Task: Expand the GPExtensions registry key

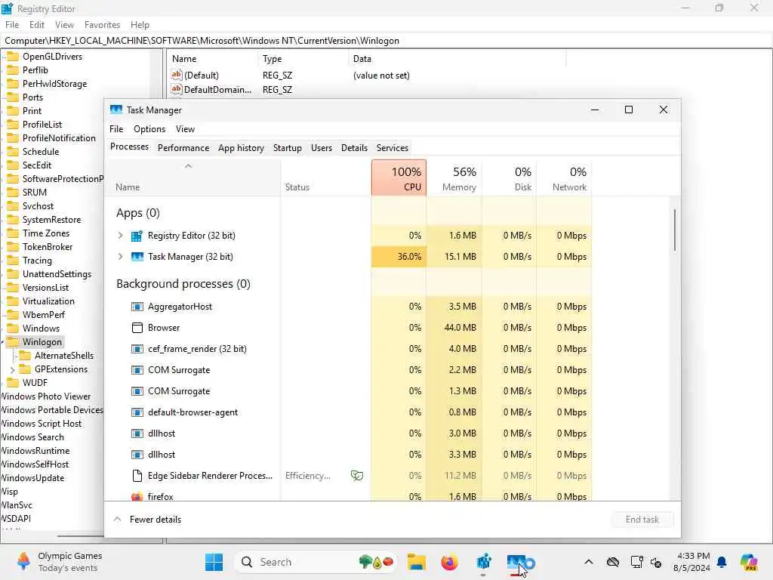Action: click(x=12, y=369)
